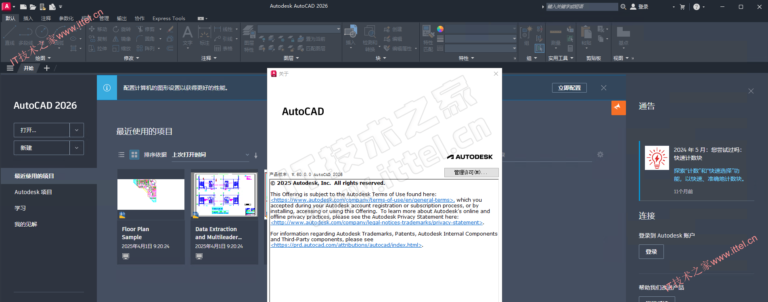
Task: Click the New file icon in quick access toolbar
Action: pyautogui.click(x=23, y=7)
